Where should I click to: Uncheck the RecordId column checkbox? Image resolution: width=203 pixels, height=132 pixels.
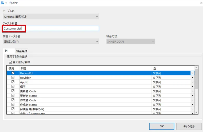[x=13, y=73]
